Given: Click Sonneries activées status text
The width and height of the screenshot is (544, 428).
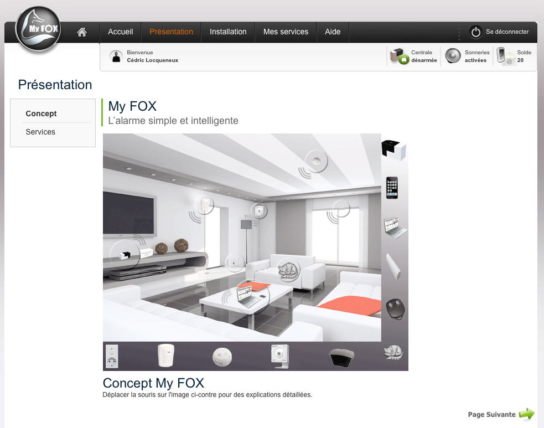Looking at the screenshot, I should click(x=477, y=56).
